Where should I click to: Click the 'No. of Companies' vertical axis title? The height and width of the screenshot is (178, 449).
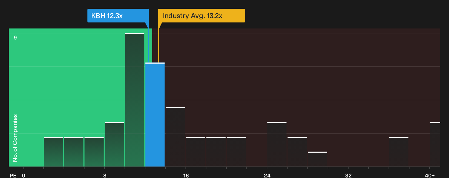tap(15, 138)
